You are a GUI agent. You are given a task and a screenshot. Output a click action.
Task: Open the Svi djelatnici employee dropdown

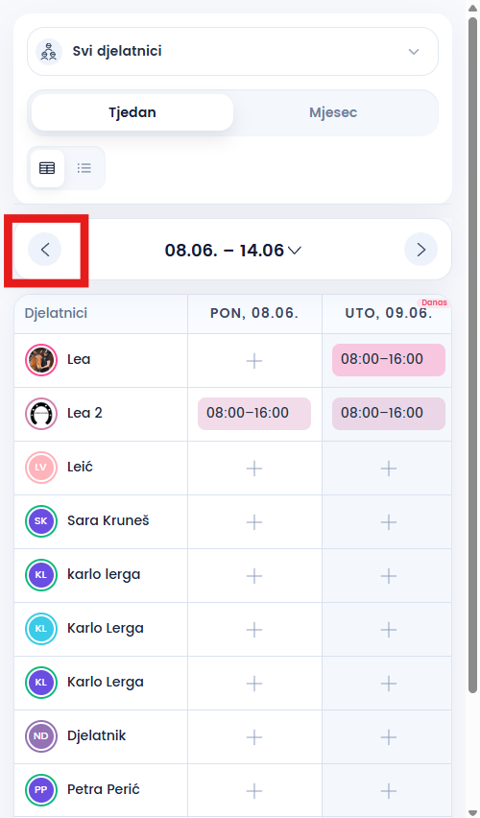(x=232, y=52)
